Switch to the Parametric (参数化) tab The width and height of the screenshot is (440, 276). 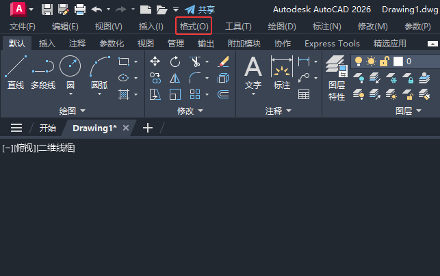[x=112, y=44]
